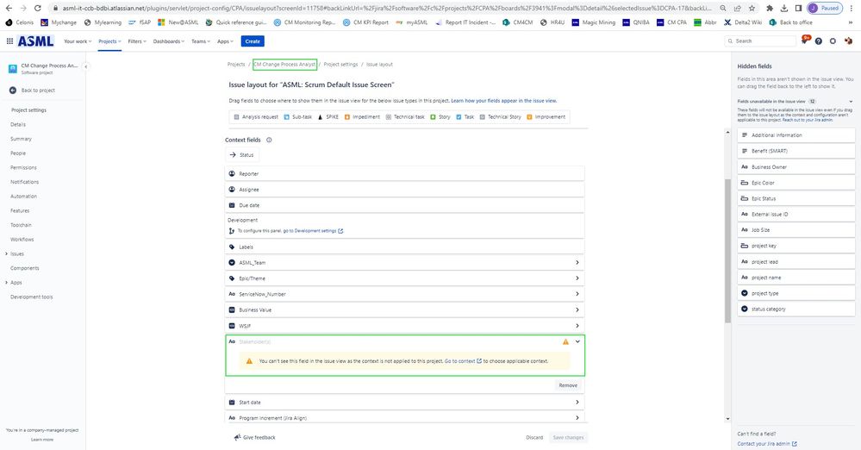Image resolution: width=861 pixels, height=450 pixels.
Task: Click the Reporter field person icon
Action: click(x=232, y=173)
